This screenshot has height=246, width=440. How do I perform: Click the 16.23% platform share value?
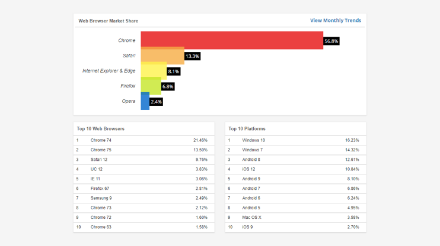tap(352, 140)
